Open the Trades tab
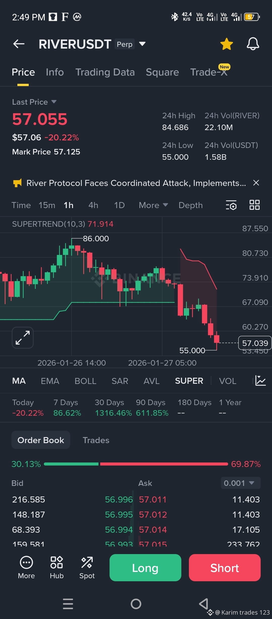 click(96, 440)
